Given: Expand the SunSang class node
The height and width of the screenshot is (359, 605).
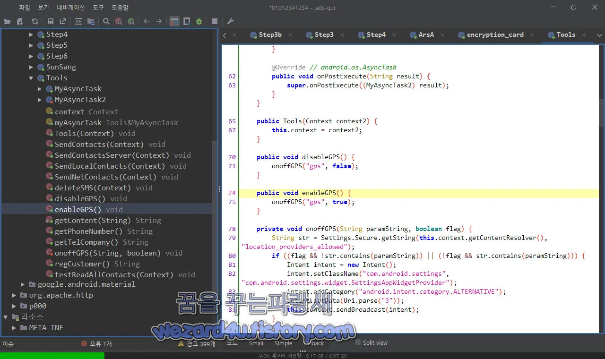Looking at the screenshot, I should [x=31, y=67].
